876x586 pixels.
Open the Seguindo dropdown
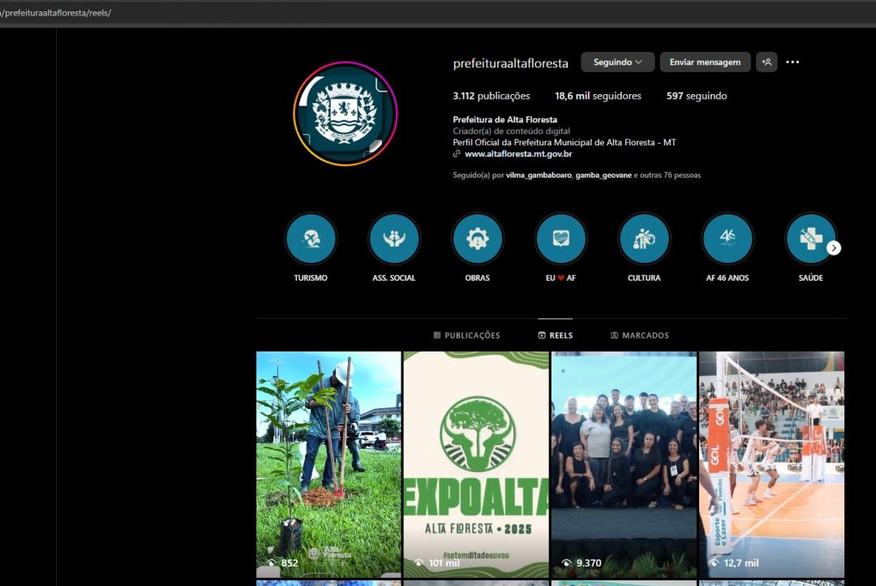(617, 62)
